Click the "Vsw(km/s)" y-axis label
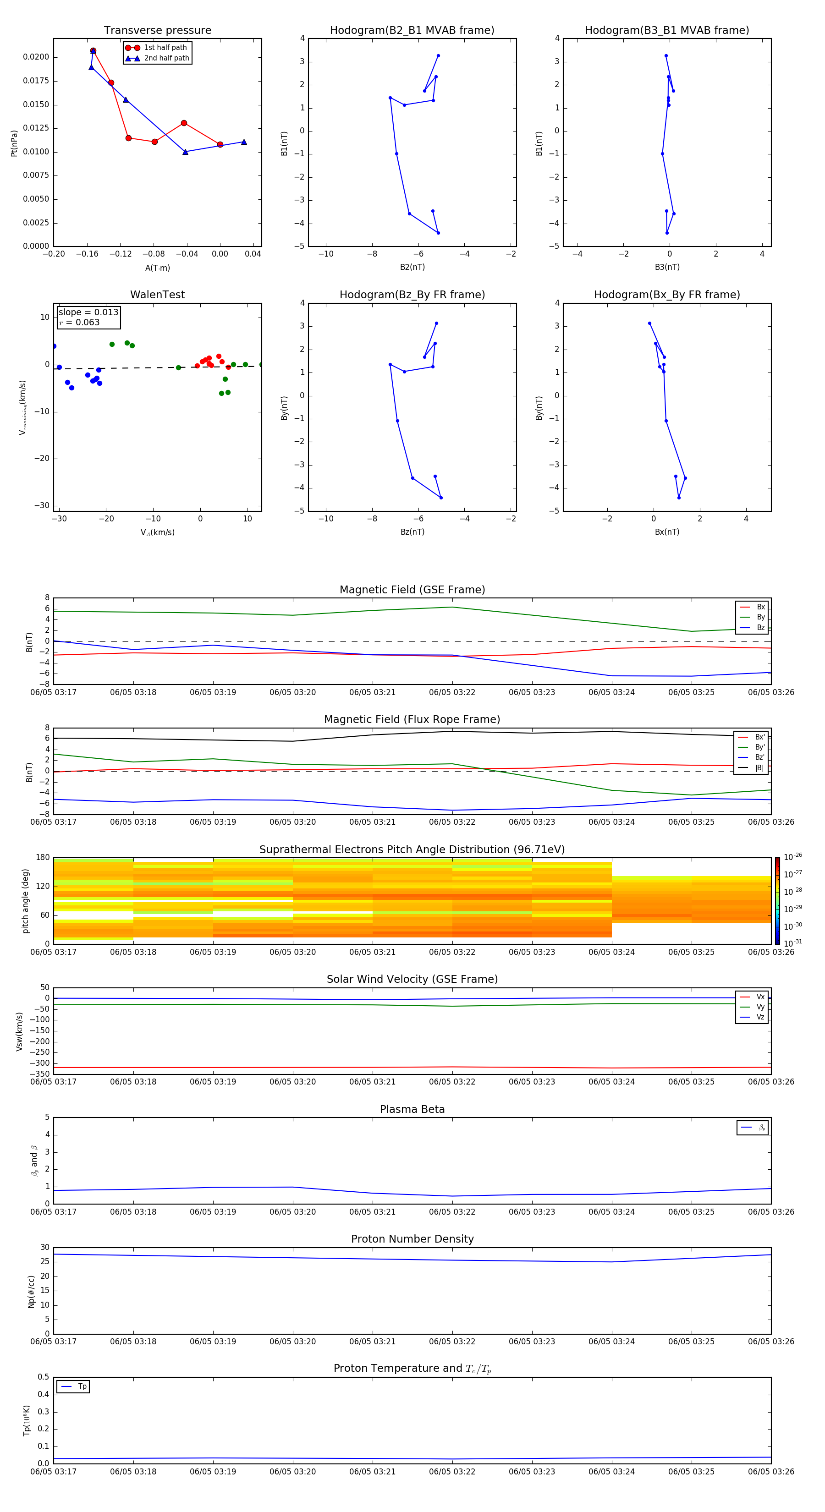 (19, 1031)
